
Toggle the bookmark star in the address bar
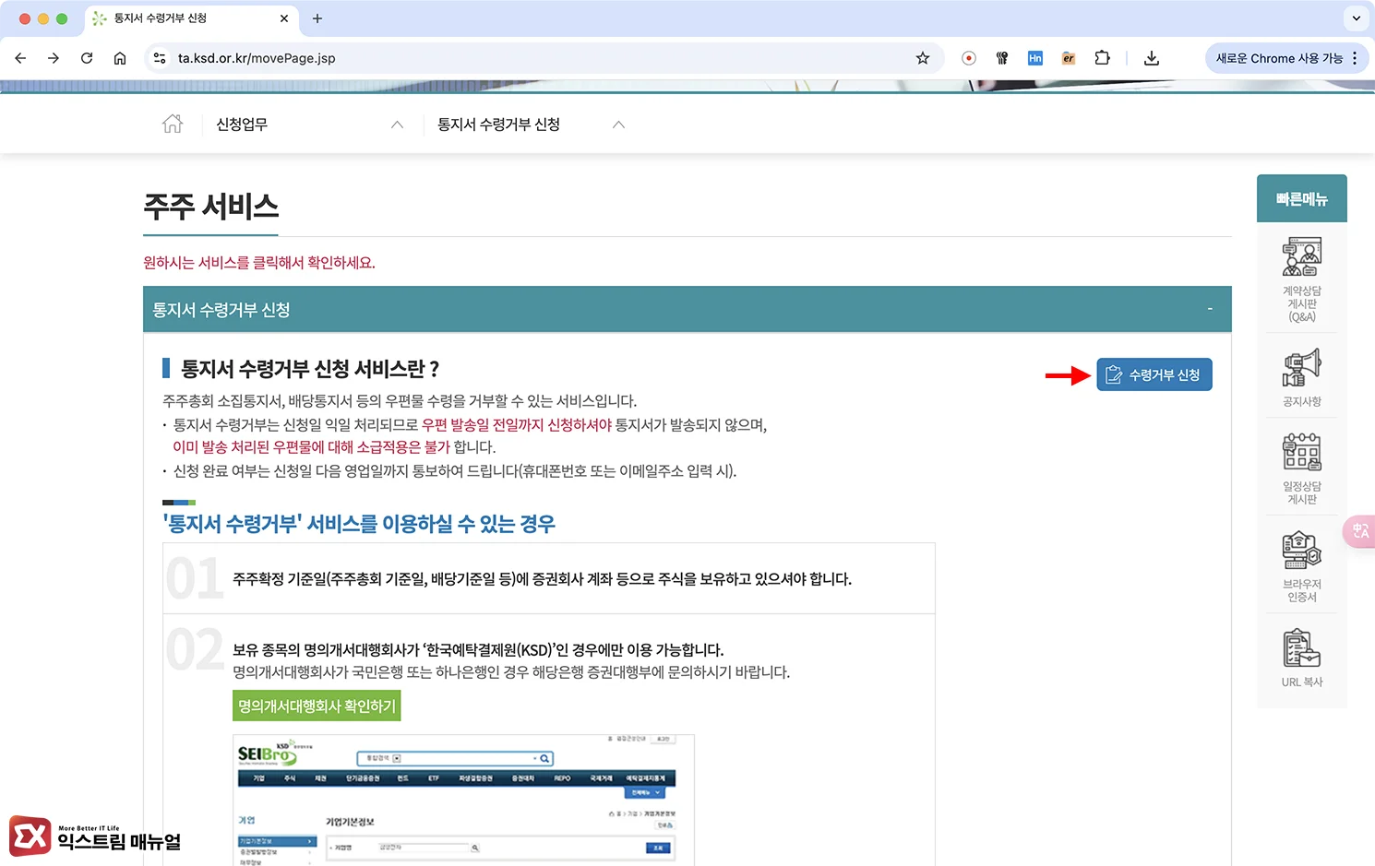922,57
